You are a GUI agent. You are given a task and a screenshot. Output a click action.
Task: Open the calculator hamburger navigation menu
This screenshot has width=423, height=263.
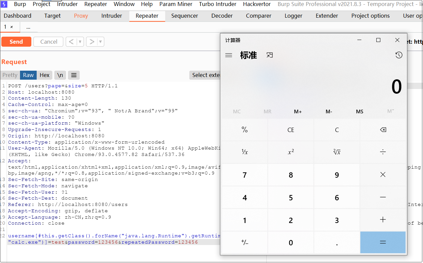(229, 55)
